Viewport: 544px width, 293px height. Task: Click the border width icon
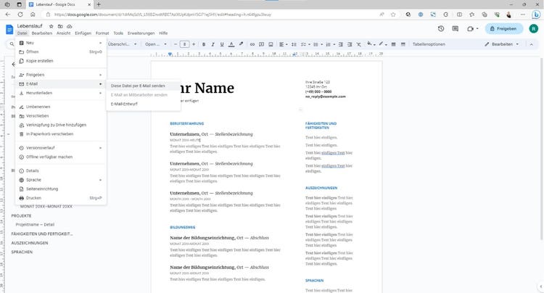(x=393, y=44)
